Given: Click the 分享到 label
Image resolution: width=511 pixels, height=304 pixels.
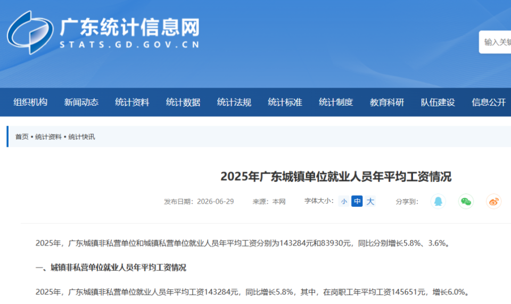Looking at the screenshot, I should [x=407, y=201].
